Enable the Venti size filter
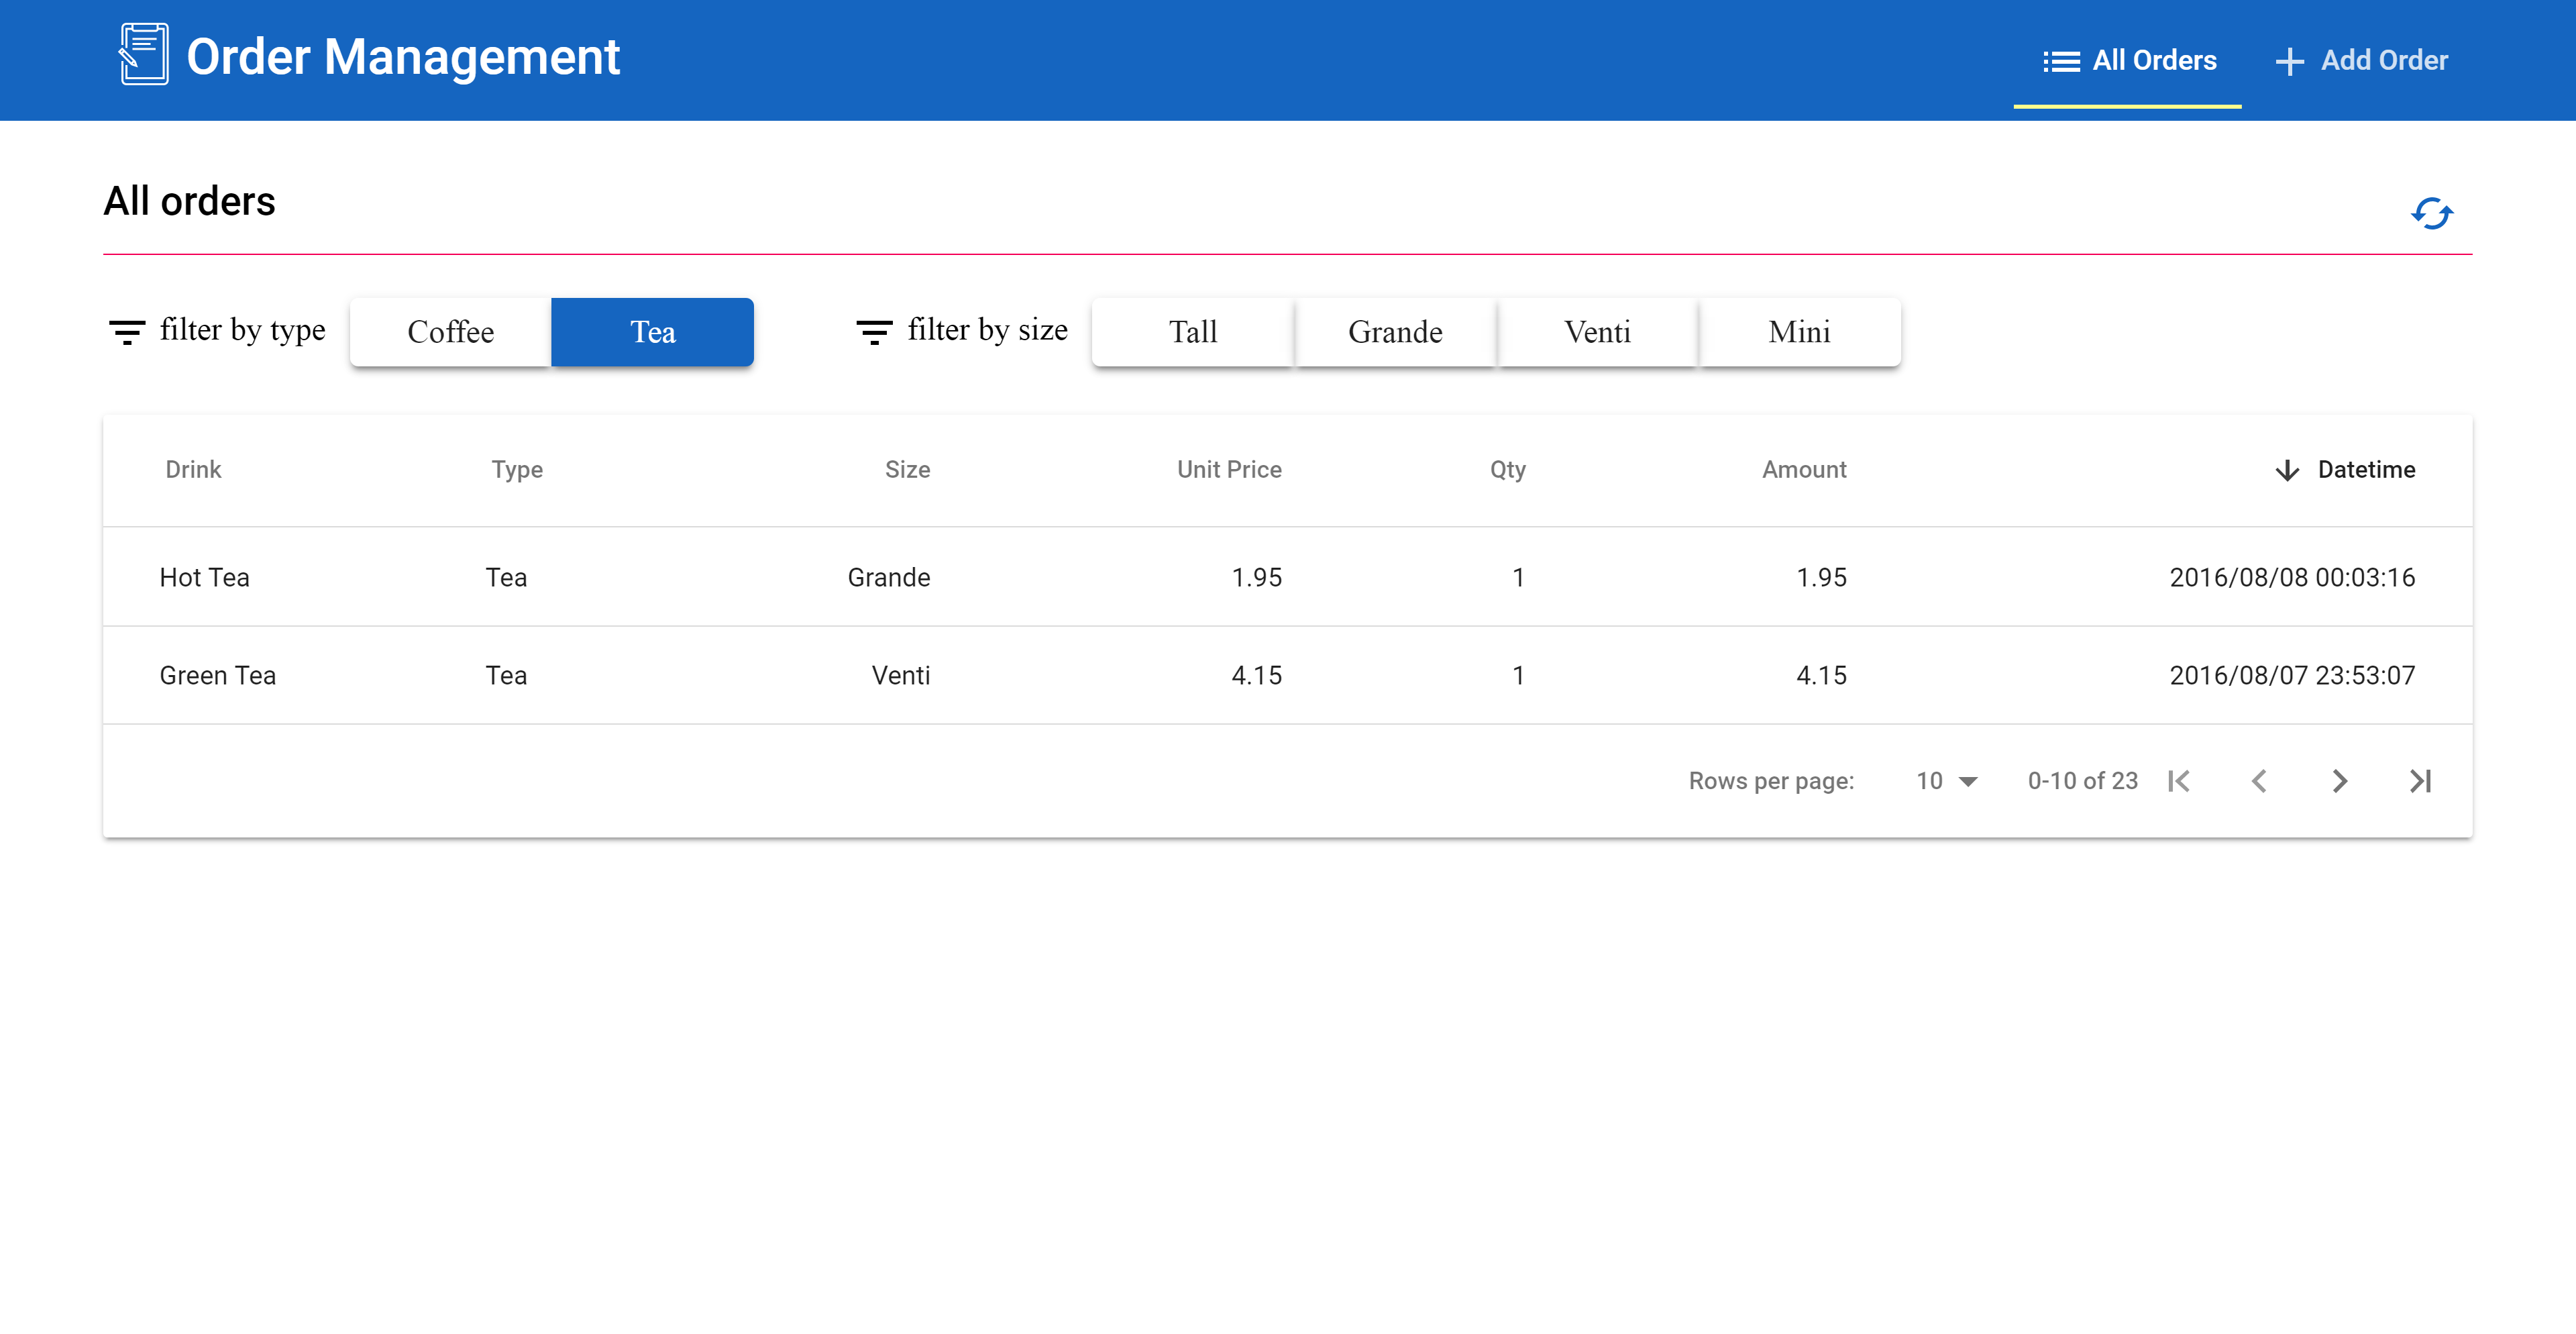2576x1334 pixels. (1597, 332)
